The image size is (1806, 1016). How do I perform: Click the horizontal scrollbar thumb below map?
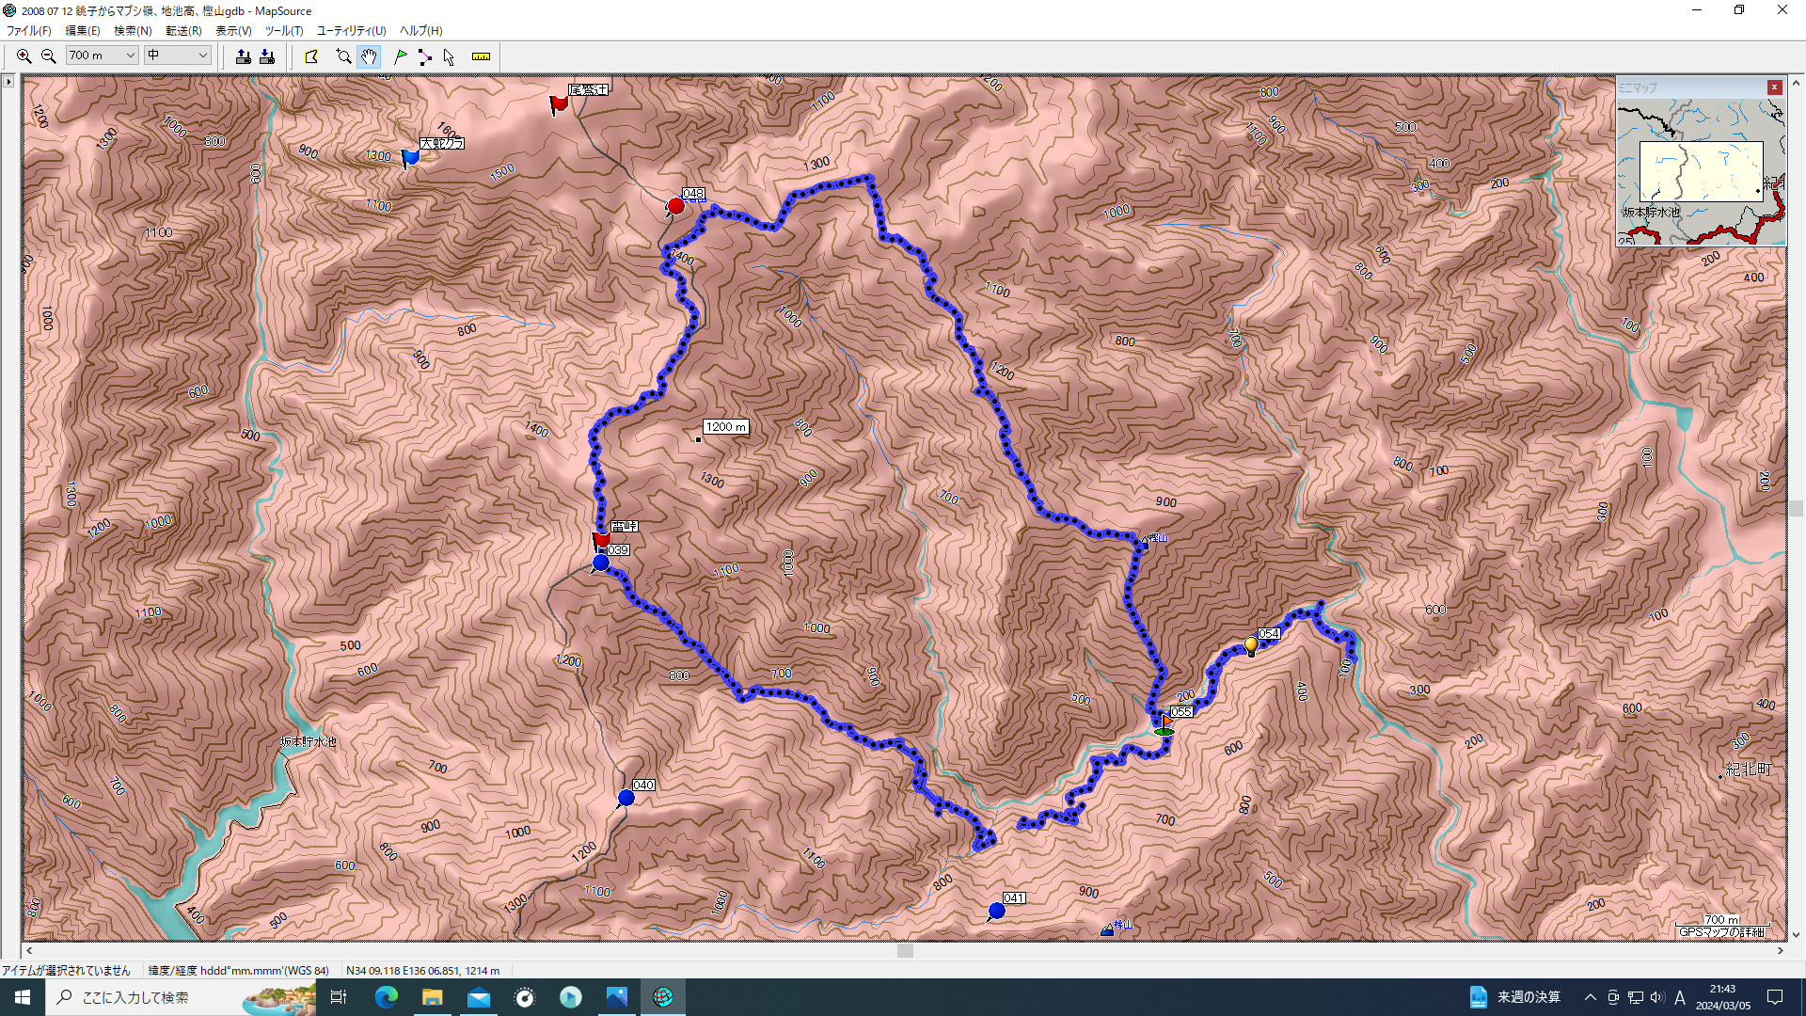click(x=905, y=951)
